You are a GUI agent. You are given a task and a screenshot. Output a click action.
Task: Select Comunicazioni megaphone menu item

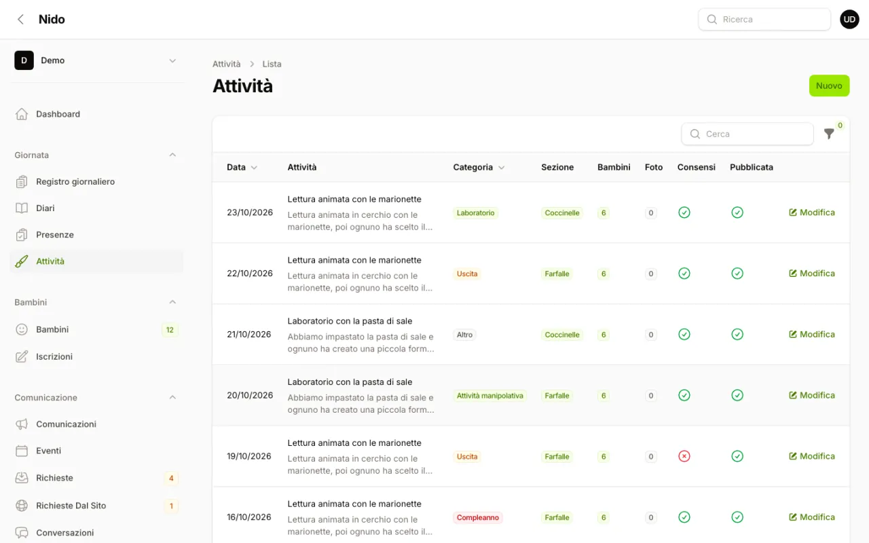(96, 424)
